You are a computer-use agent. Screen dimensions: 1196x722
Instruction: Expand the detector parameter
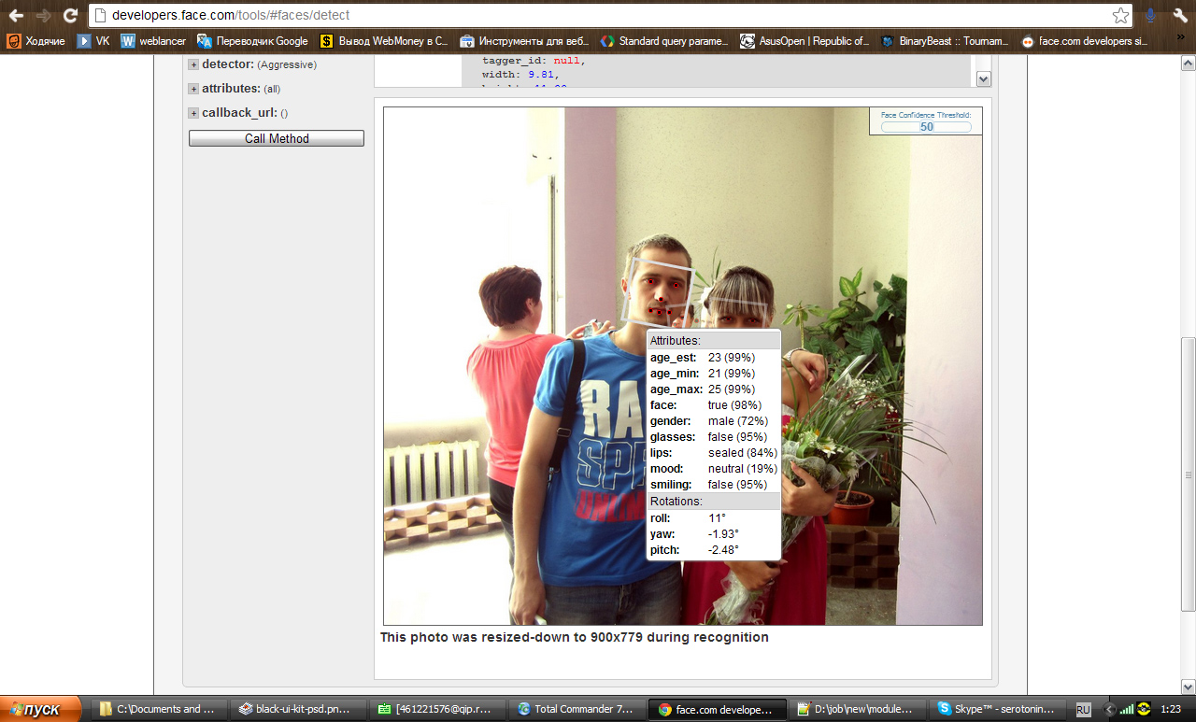[x=193, y=64]
